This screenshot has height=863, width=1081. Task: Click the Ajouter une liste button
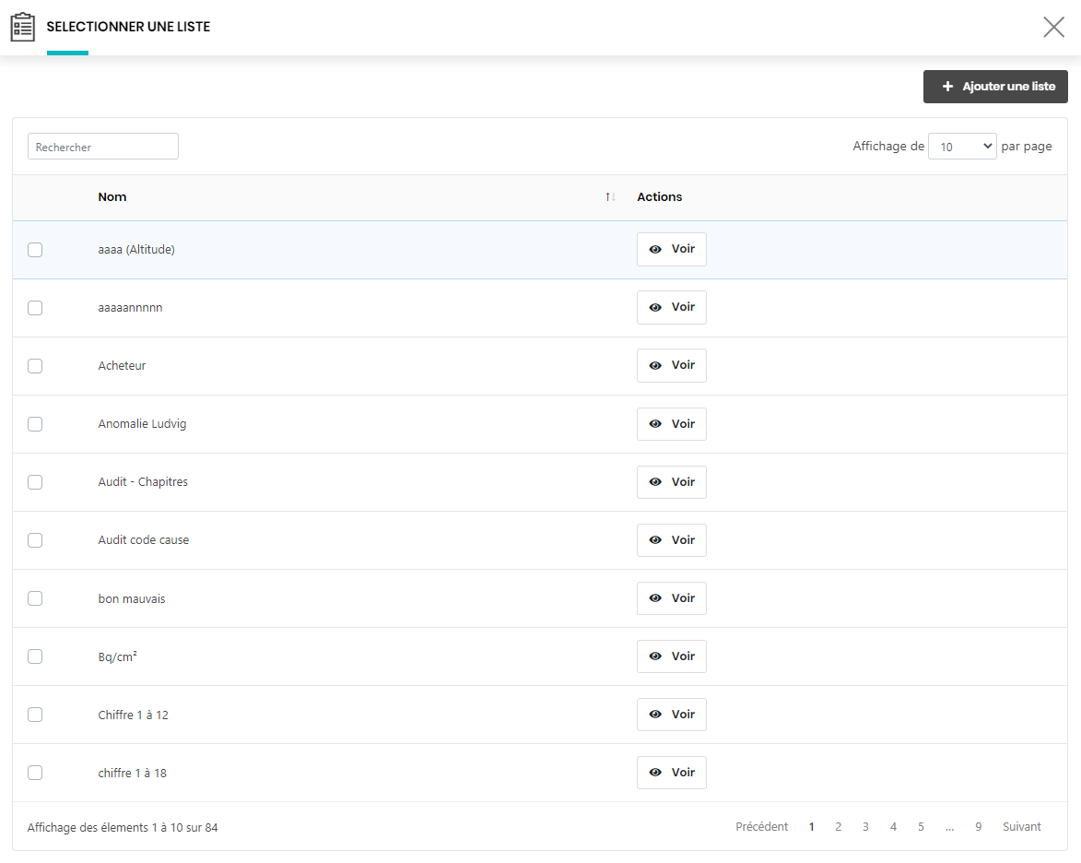click(x=995, y=87)
